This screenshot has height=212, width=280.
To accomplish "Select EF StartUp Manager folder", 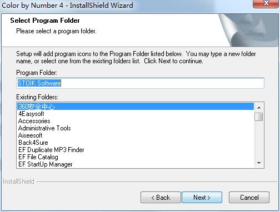I will (136, 164).
